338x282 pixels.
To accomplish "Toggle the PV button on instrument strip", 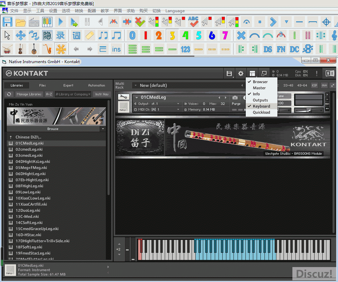I will 327,109.
